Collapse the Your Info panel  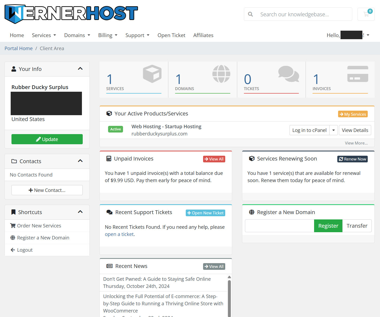[x=80, y=69]
